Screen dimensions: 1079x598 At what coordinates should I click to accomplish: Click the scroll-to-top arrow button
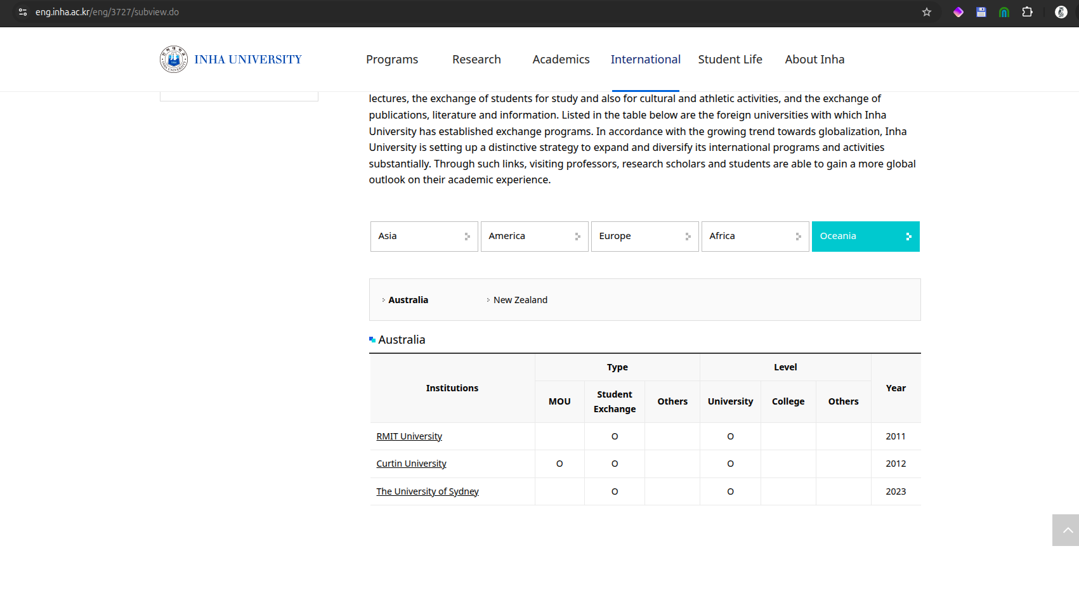(1066, 530)
